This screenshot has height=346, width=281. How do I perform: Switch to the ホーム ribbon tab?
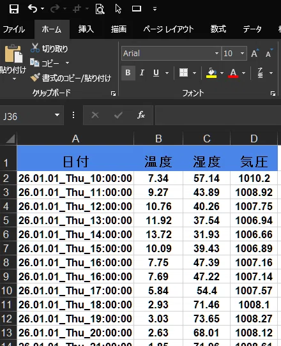(52, 29)
